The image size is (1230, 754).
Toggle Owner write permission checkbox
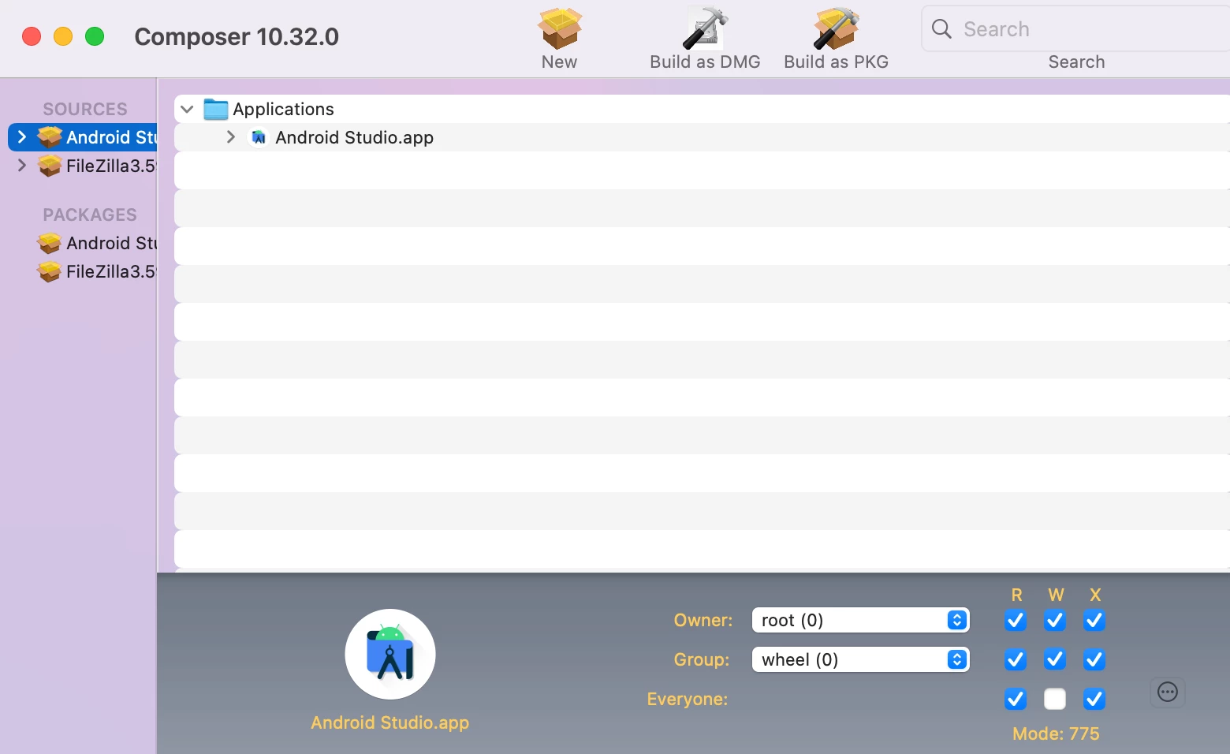click(1055, 621)
